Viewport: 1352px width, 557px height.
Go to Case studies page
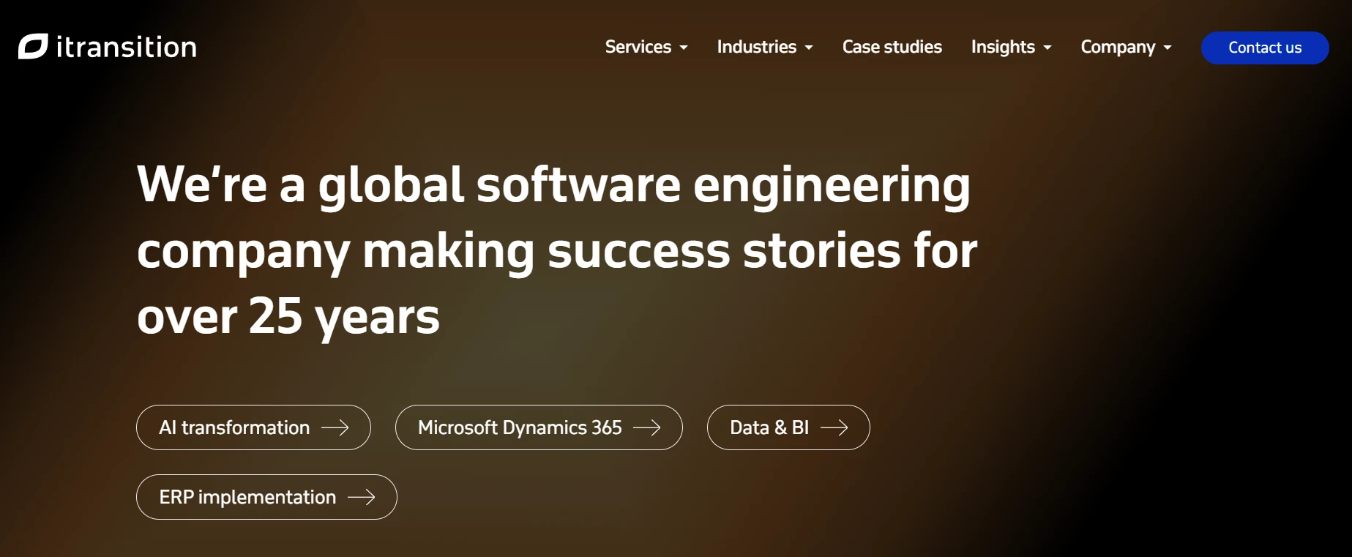tap(892, 47)
